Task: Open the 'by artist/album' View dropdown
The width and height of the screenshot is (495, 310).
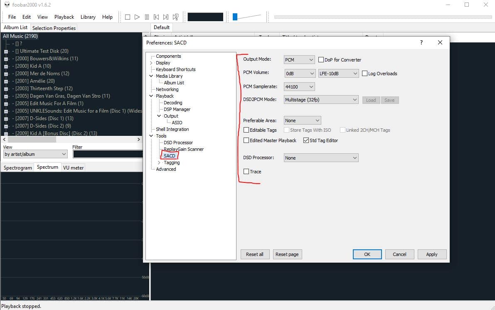Action: tap(35, 154)
